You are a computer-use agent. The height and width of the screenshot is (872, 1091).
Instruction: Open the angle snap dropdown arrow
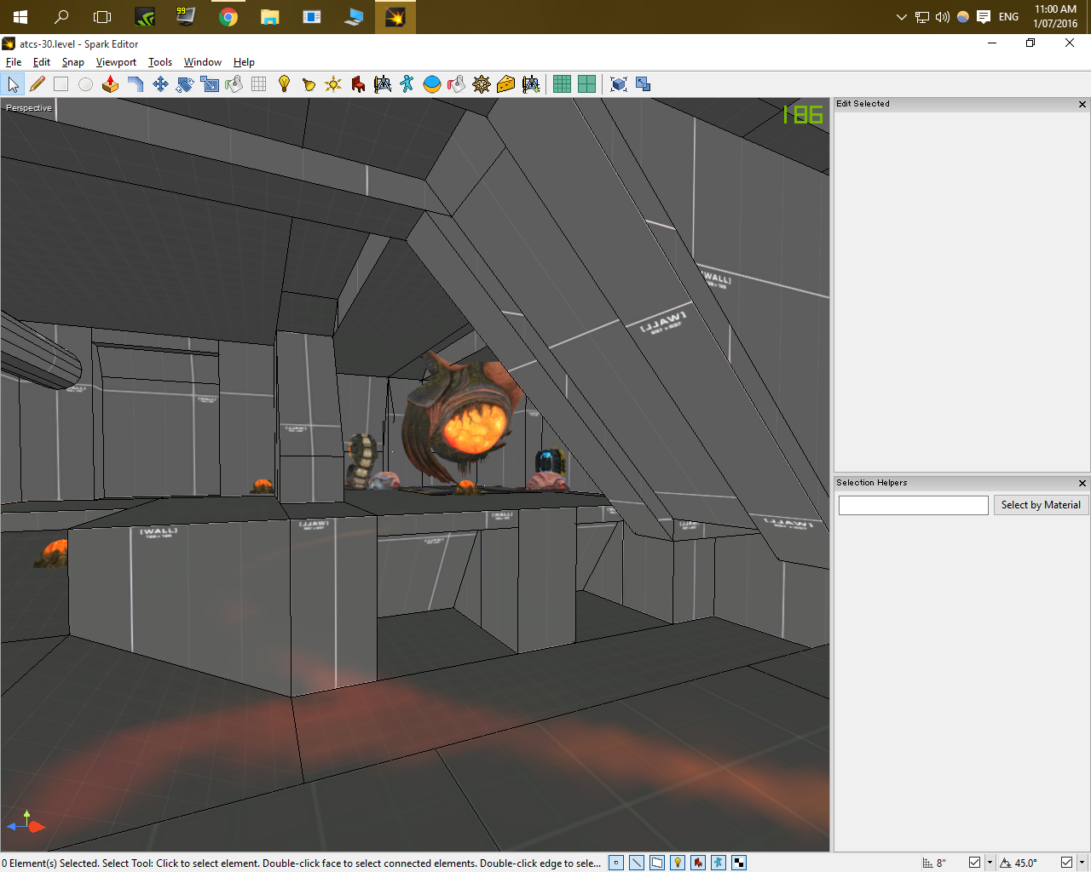(1082, 863)
